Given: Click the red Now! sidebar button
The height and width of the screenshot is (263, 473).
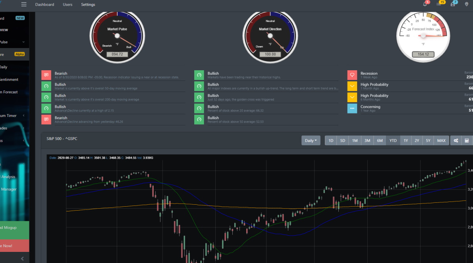Looking at the screenshot, I should click(14, 246).
